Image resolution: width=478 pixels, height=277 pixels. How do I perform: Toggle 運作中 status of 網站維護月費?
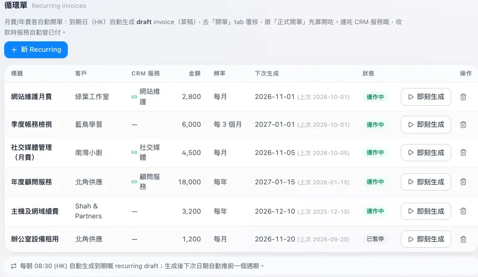pos(375,97)
